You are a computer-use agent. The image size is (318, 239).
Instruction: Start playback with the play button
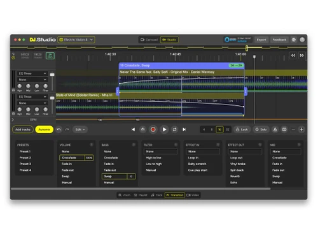164,129
